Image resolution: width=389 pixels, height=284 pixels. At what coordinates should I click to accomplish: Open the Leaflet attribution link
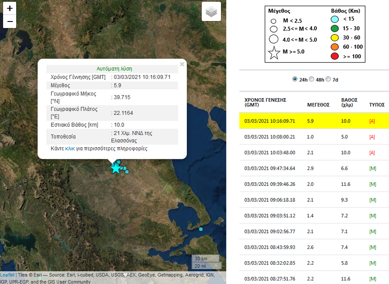point(7,275)
